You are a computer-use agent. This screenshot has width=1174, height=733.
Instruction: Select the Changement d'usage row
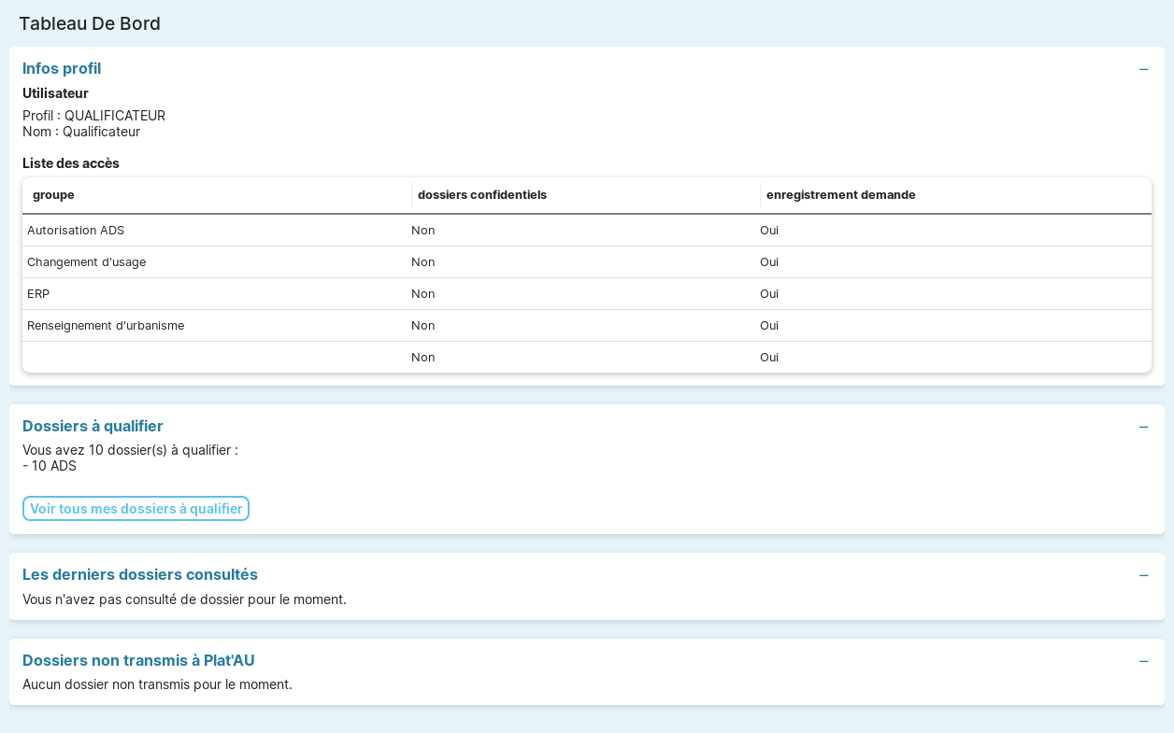pos(86,262)
